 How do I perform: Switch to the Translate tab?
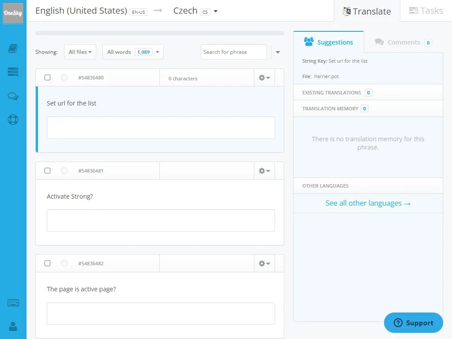click(x=367, y=11)
